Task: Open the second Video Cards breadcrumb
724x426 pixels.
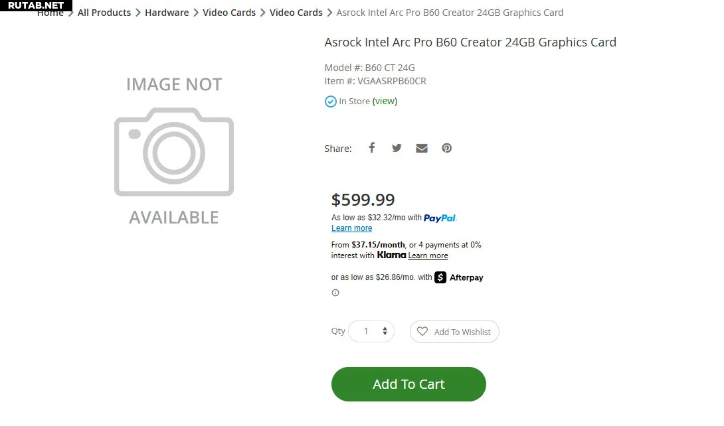Action: (x=296, y=13)
